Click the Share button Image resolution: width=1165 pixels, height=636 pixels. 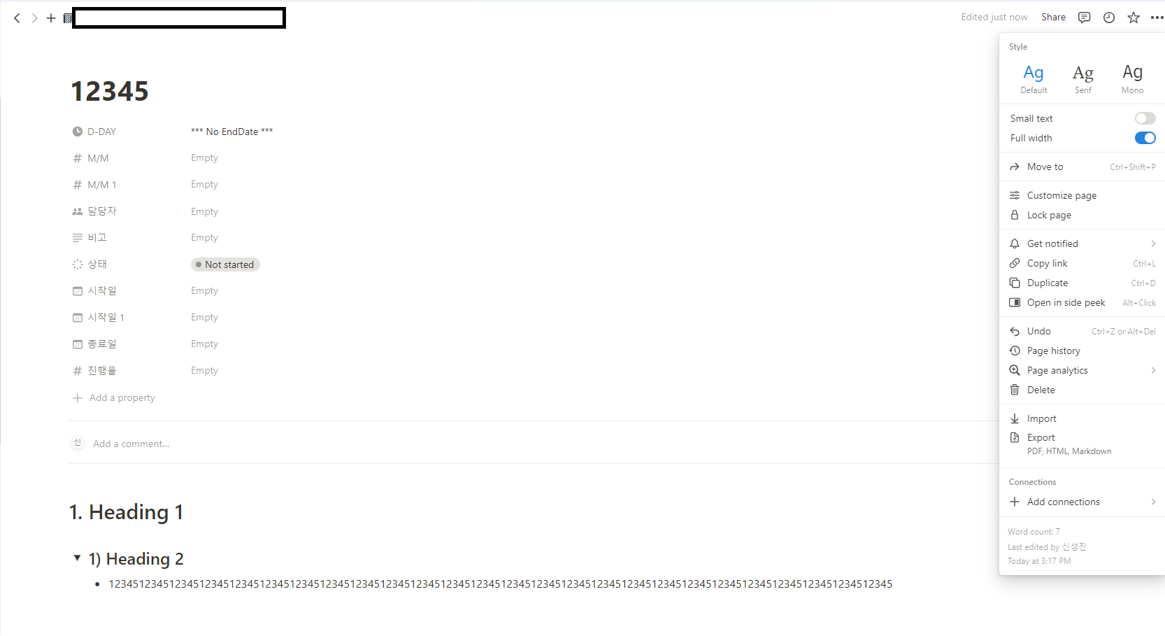pos(1053,17)
